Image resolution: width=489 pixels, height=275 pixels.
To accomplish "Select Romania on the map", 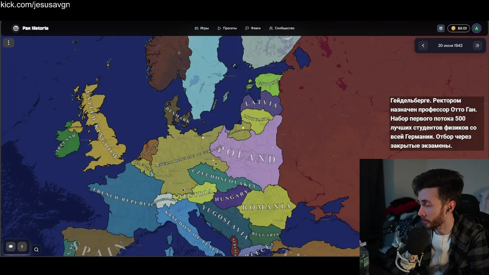I will (x=267, y=207).
